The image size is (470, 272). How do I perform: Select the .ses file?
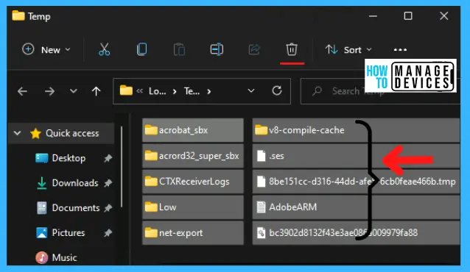tap(356, 156)
